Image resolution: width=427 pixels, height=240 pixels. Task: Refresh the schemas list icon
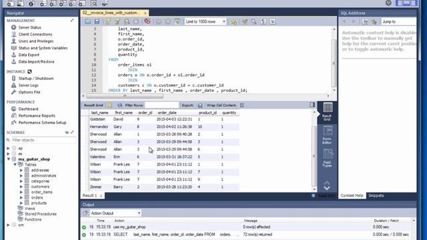point(67,132)
